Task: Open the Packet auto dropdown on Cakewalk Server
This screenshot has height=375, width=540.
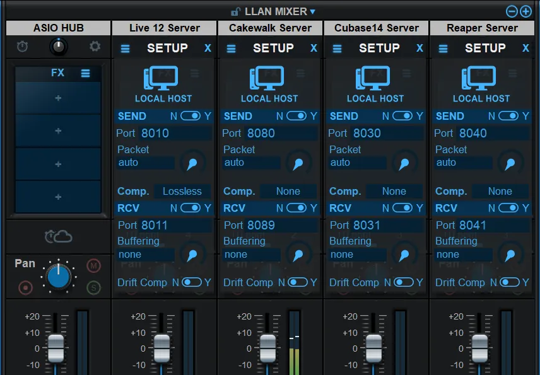Action: tap(252, 163)
